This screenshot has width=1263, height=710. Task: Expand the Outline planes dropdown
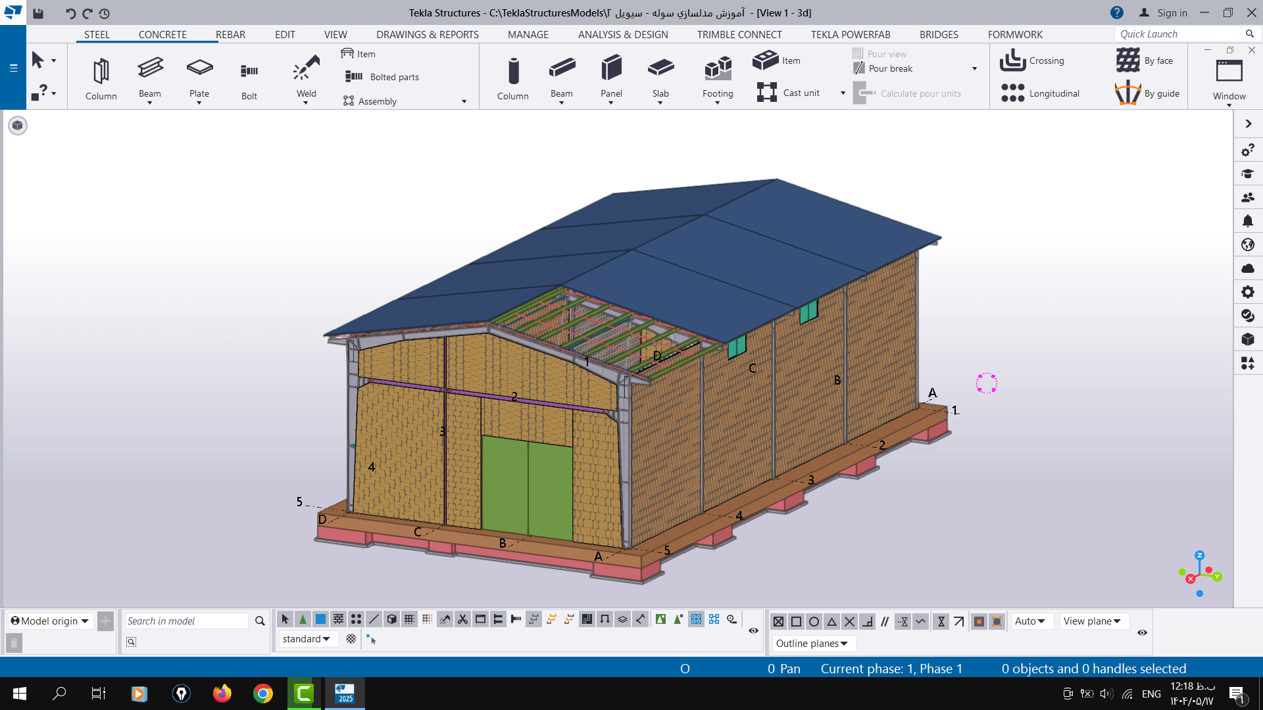point(812,644)
